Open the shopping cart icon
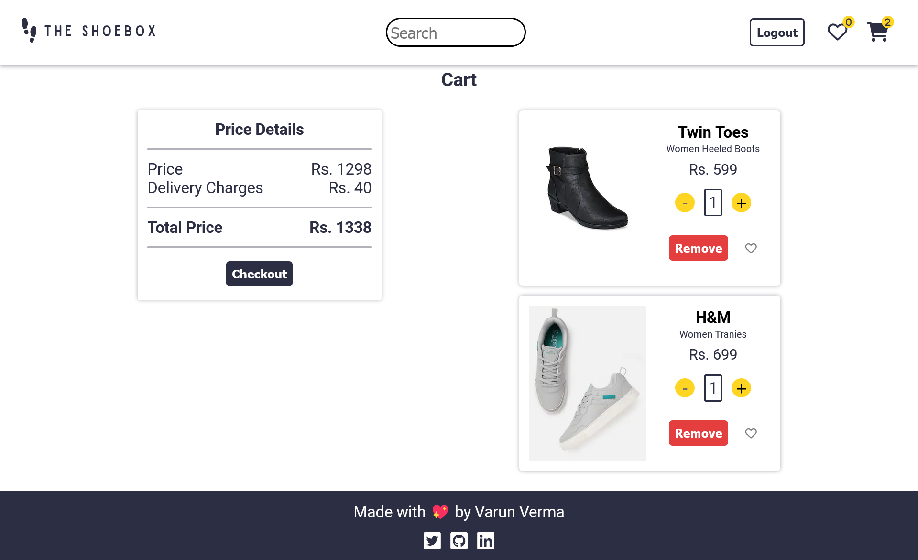918x560 pixels. (x=879, y=32)
